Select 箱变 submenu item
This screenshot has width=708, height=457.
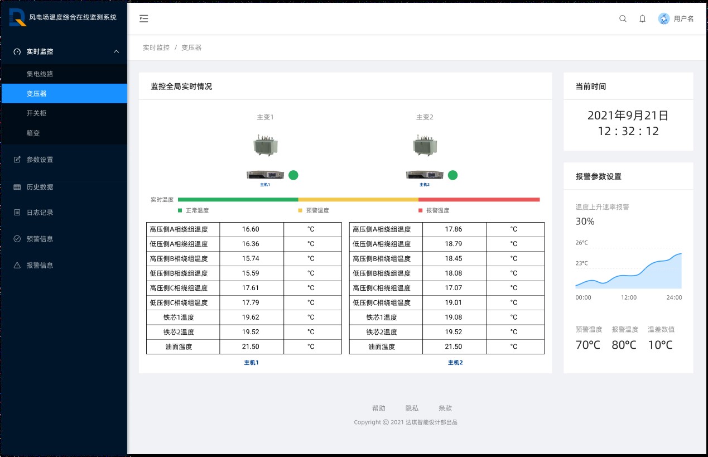(x=33, y=133)
